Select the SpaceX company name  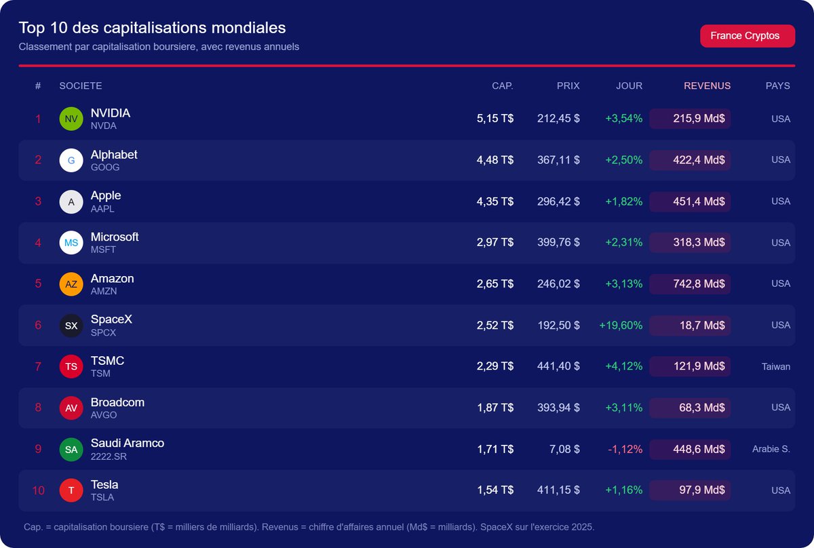click(111, 319)
